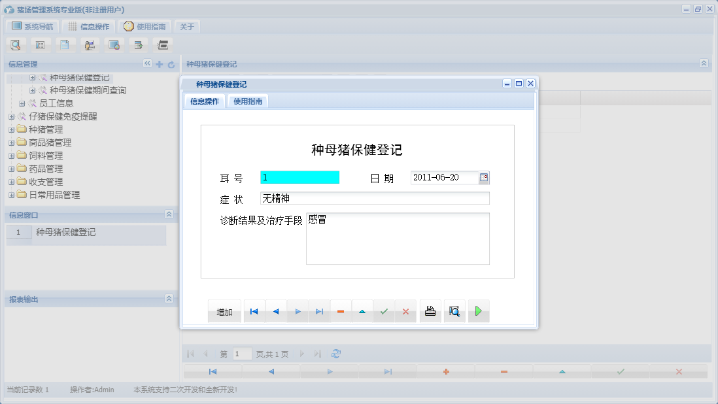The height and width of the screenshot is (404, 718).
Task: Run the green execute arrow in the dialog
Action: tap(478, 311)
